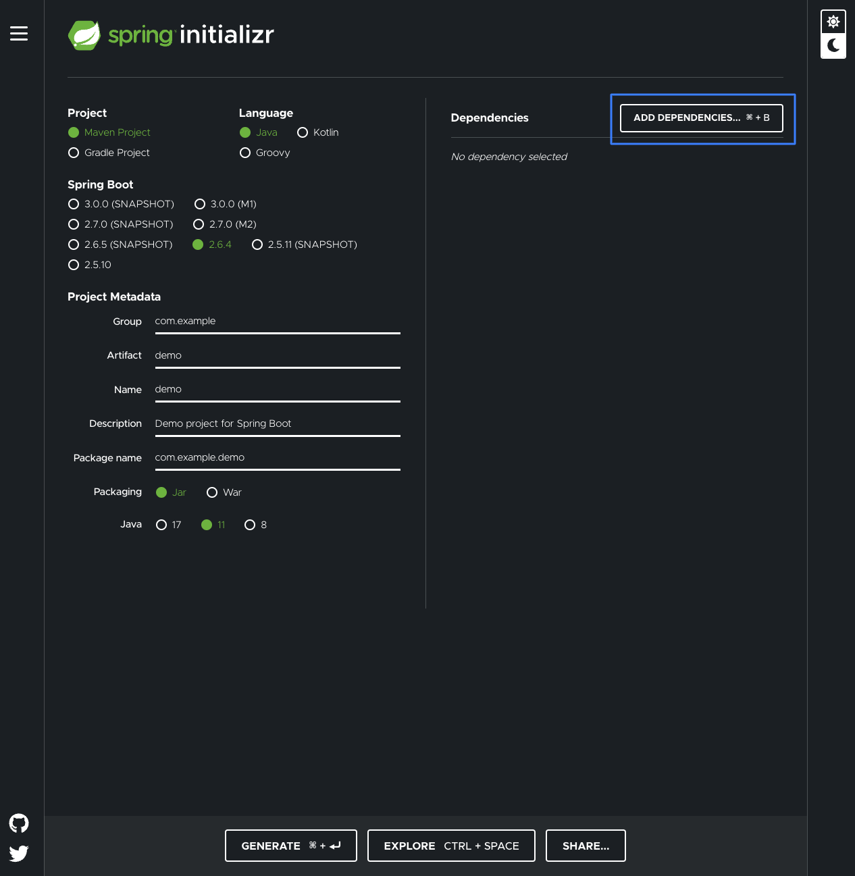855x876 pixels.
Task: Click the Spring Boot heading
Action: click(x=101, y=184)
